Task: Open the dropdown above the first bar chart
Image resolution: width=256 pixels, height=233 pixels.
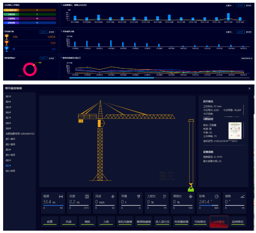Action: pos(229,5)
